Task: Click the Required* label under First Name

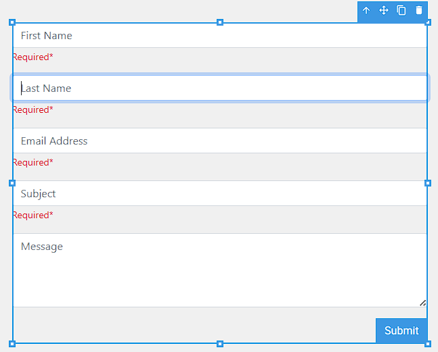Action: (x=32, y=57)
